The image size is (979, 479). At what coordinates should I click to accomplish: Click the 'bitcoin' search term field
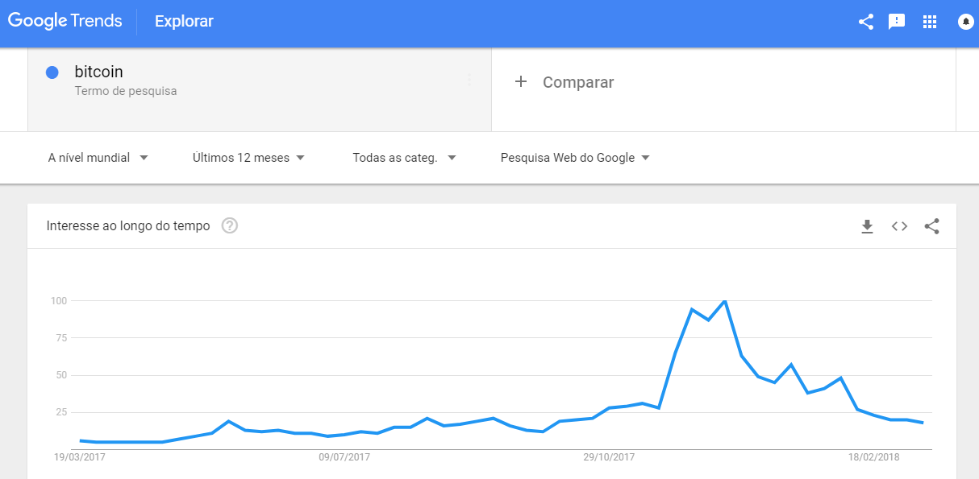(x=99, y=72)
